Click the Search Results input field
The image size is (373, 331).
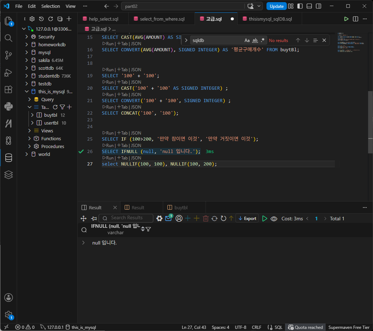click(126, 218)
